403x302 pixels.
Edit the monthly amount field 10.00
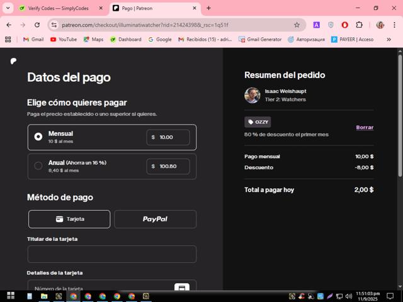click(168, 137)
